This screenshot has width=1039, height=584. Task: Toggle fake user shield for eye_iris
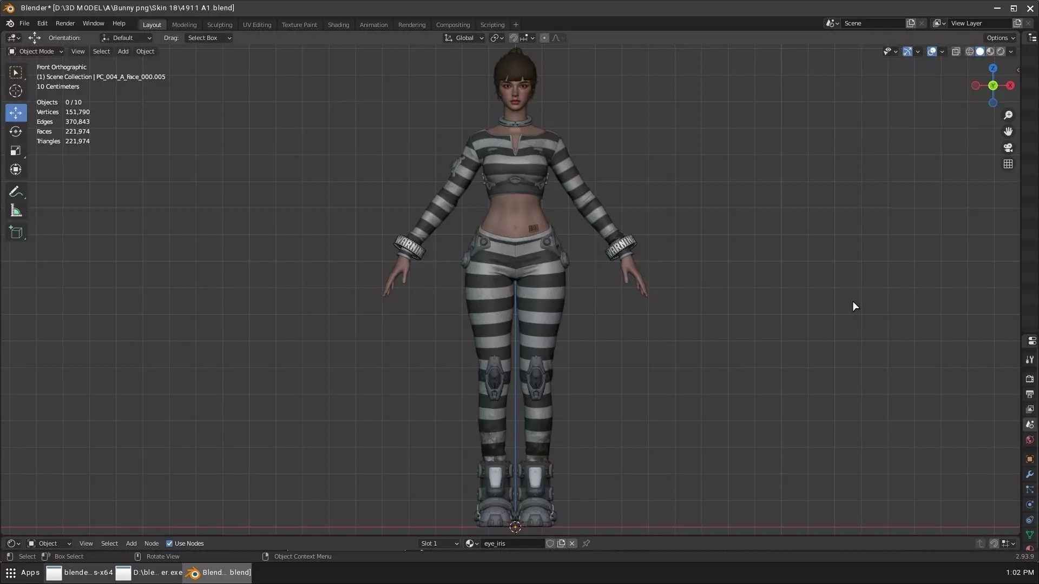(x=550, y=543)
